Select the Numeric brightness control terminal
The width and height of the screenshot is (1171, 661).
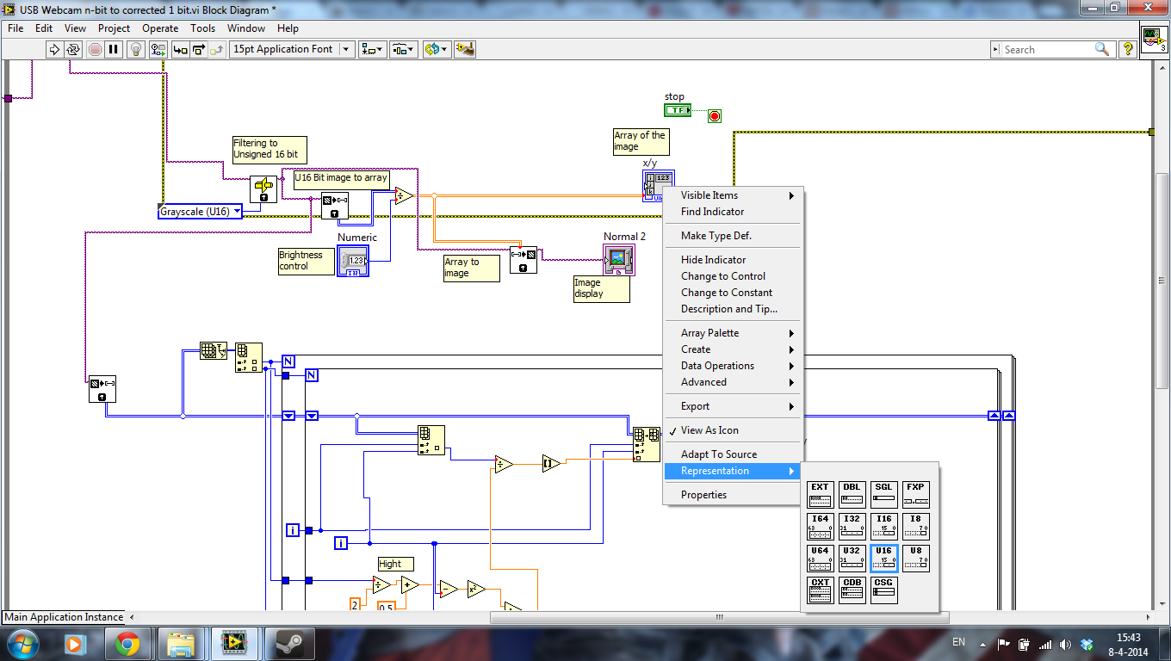[353, 261]
